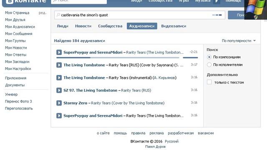Switch to the Видеозаписи tab

pyautogui.click(x=174, y=26)
